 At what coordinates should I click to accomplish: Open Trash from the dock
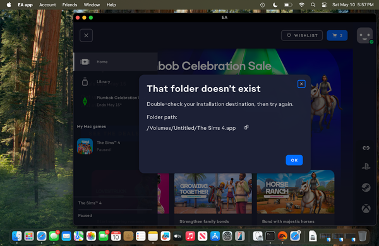coord(363,236)
